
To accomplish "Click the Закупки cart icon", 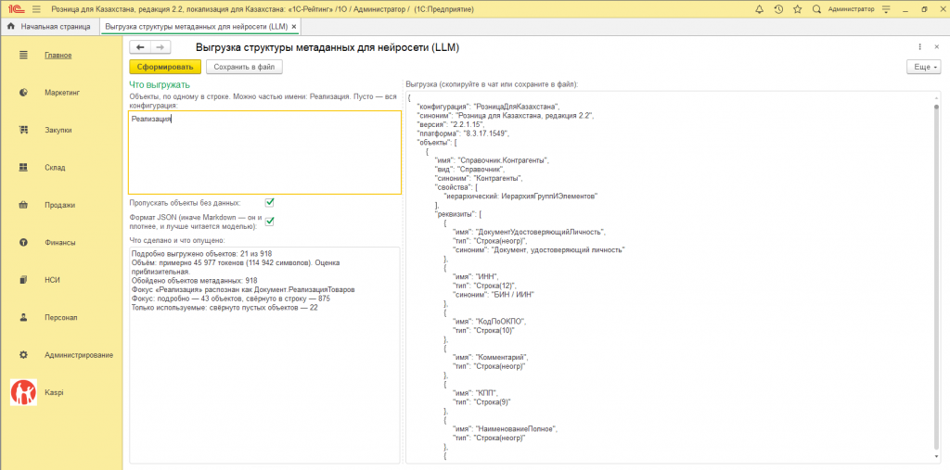I will click(x=23, y=130).
